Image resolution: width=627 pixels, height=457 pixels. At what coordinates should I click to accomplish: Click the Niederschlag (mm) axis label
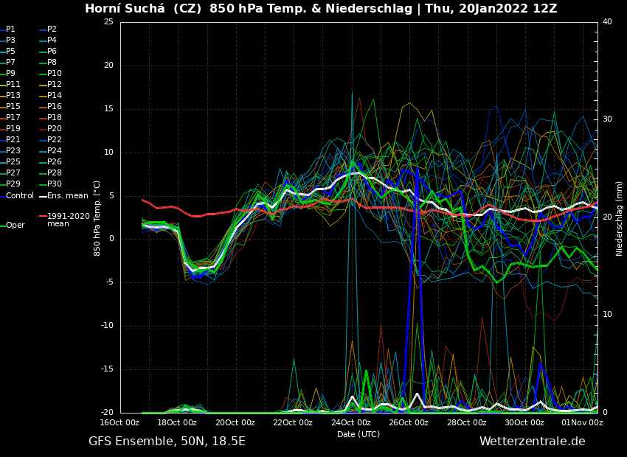620,218
